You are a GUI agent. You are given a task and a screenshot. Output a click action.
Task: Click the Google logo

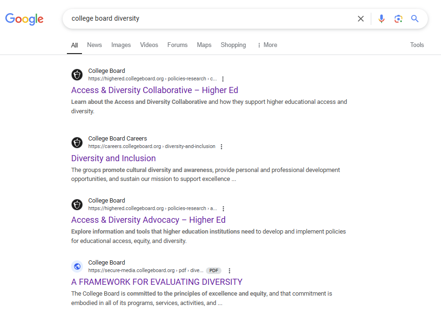pyautogui.click(x=24, y=19)
